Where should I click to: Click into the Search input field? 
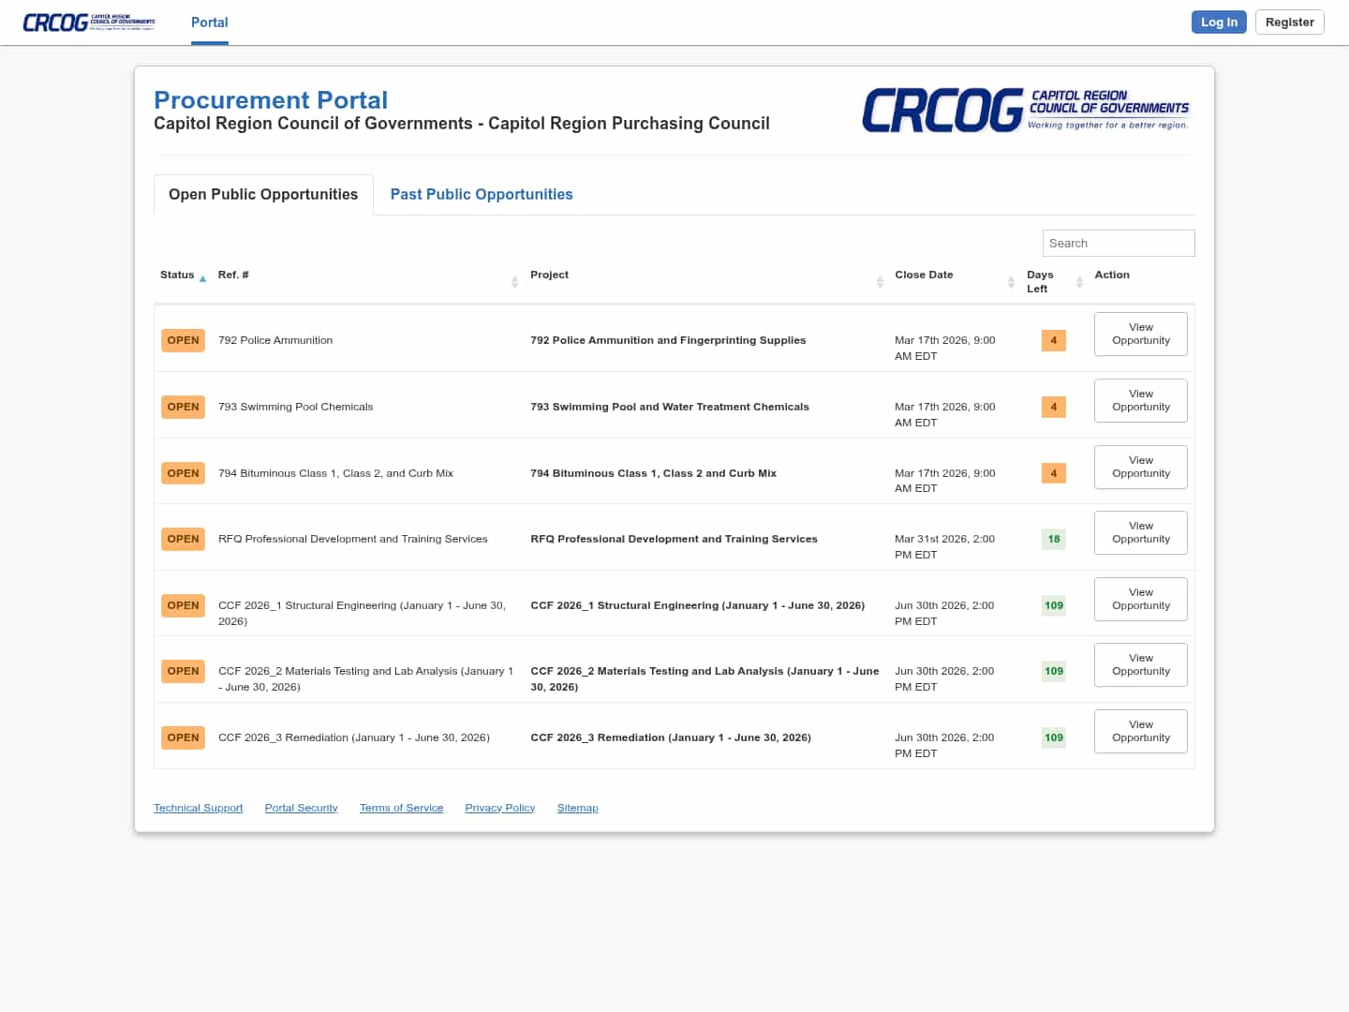point(1118,243)
